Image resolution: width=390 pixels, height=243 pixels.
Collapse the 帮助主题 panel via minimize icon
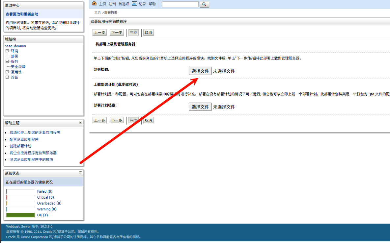[80, 123]
